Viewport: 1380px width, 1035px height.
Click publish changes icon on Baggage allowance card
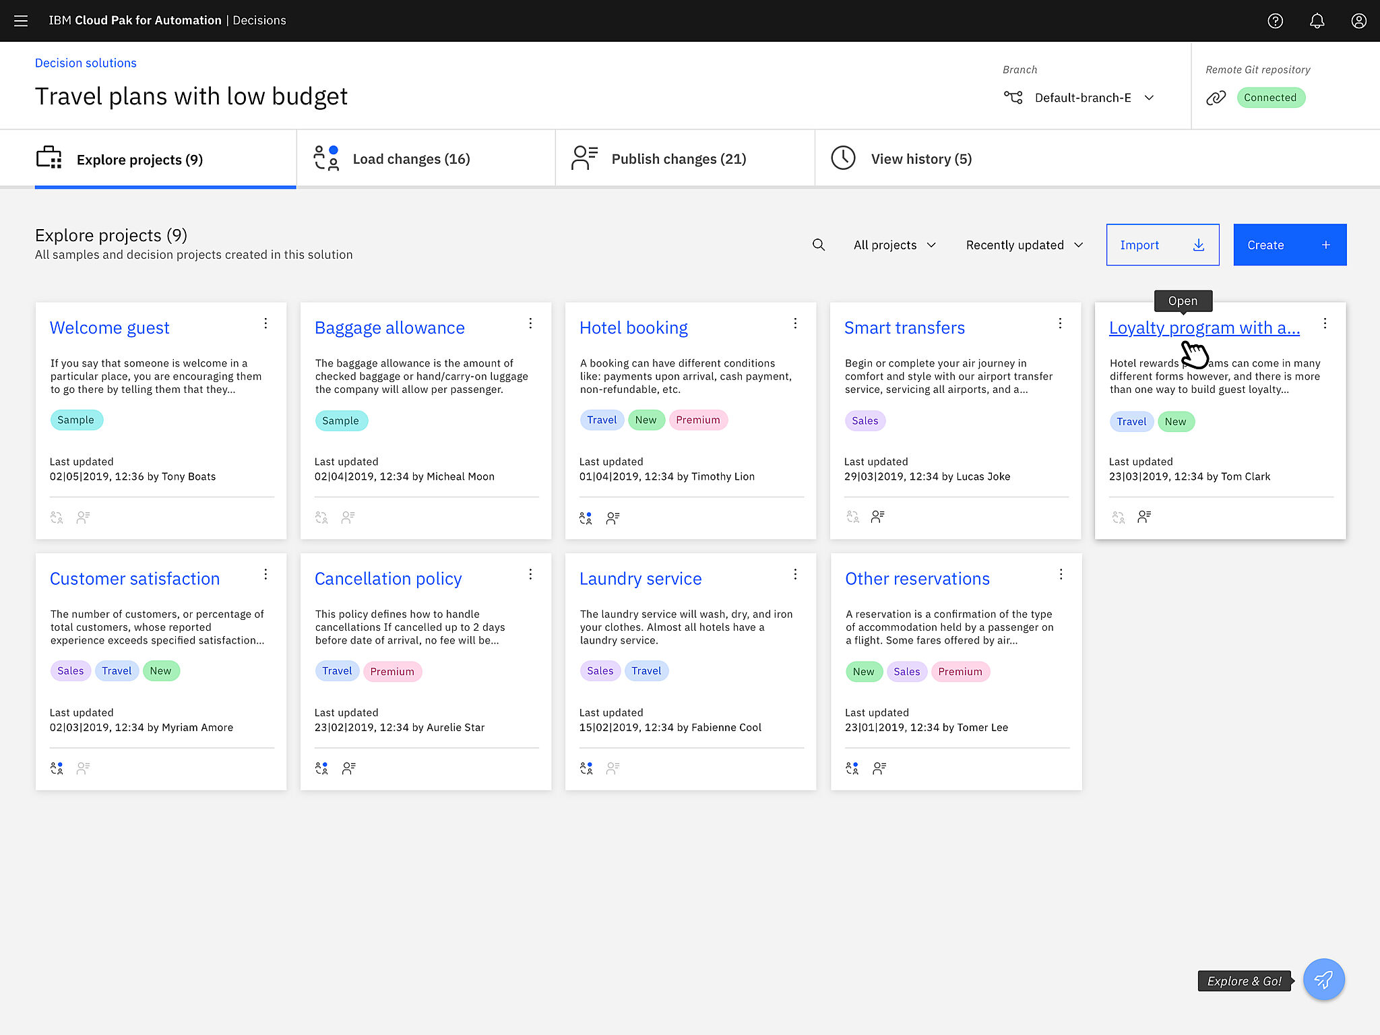coord(348,517)
